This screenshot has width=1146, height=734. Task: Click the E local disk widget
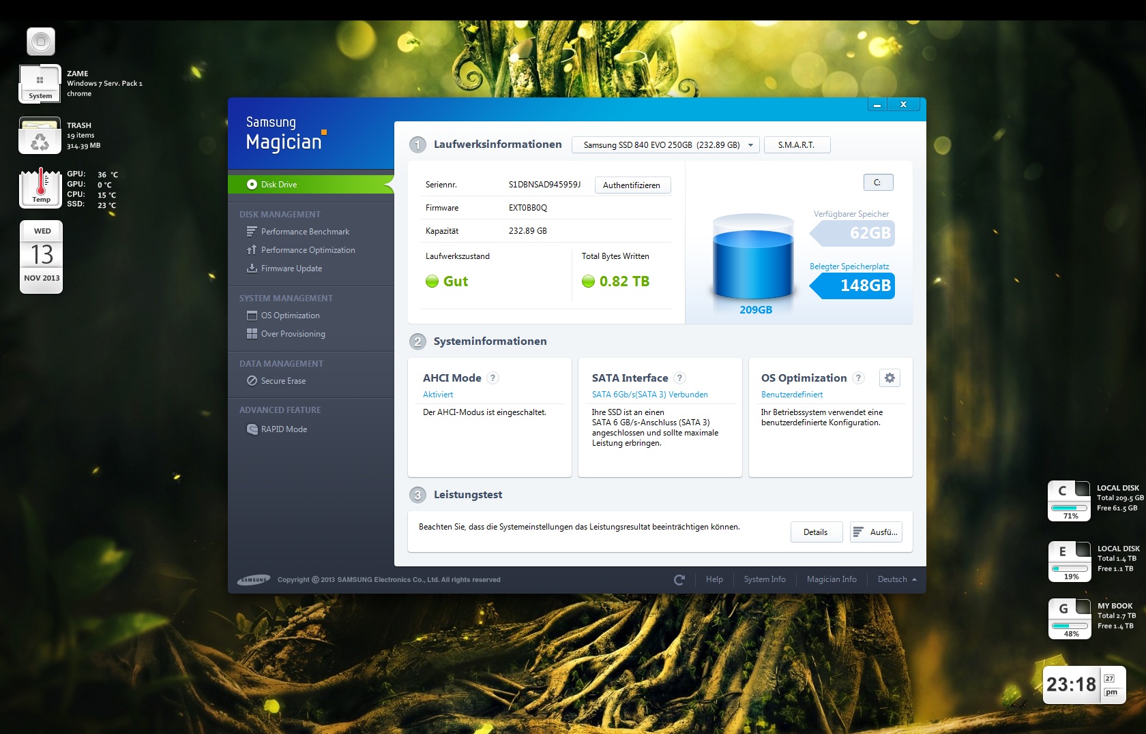point(1070,562)
